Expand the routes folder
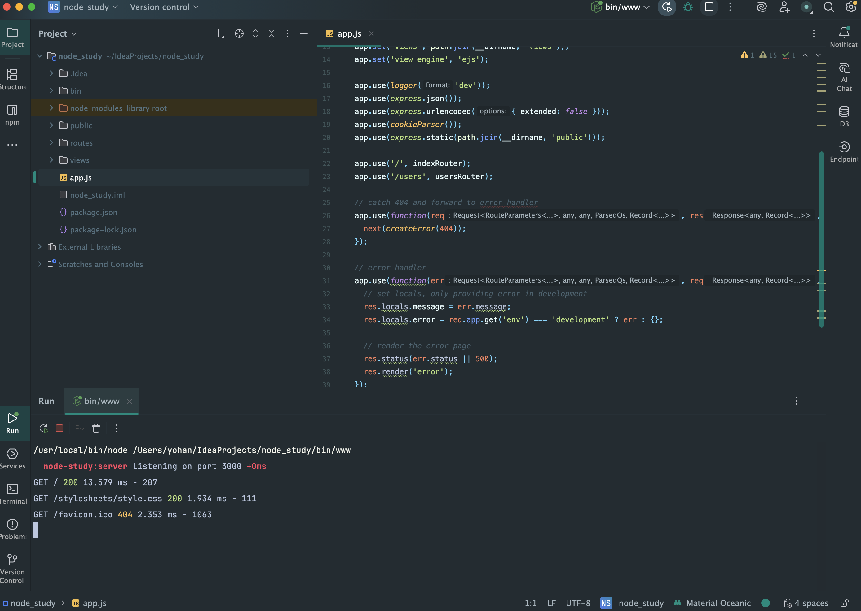Viewport: 861px width, 611px height. click(51, 143)
